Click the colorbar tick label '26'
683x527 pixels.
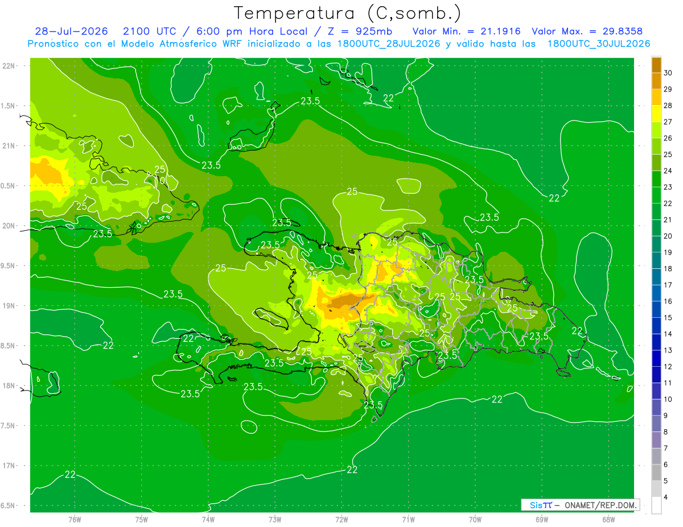pyautogui.click(x=669, y=138)
